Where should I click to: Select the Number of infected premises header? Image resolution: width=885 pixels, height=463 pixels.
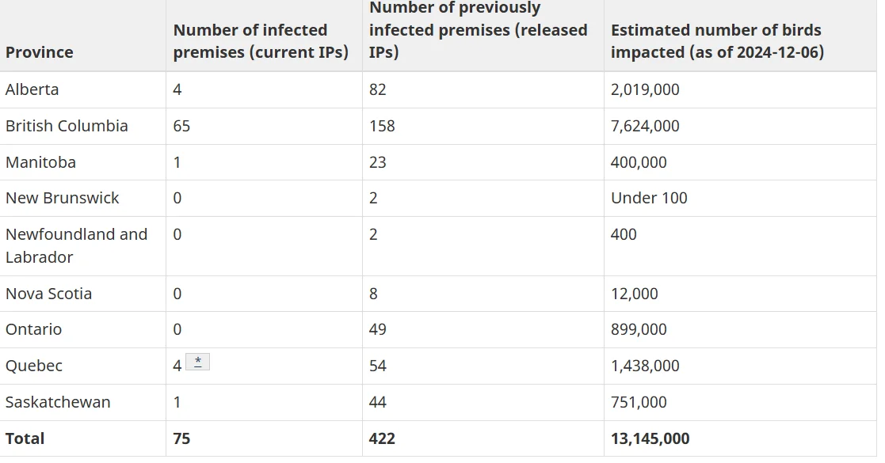pos(261,40)
